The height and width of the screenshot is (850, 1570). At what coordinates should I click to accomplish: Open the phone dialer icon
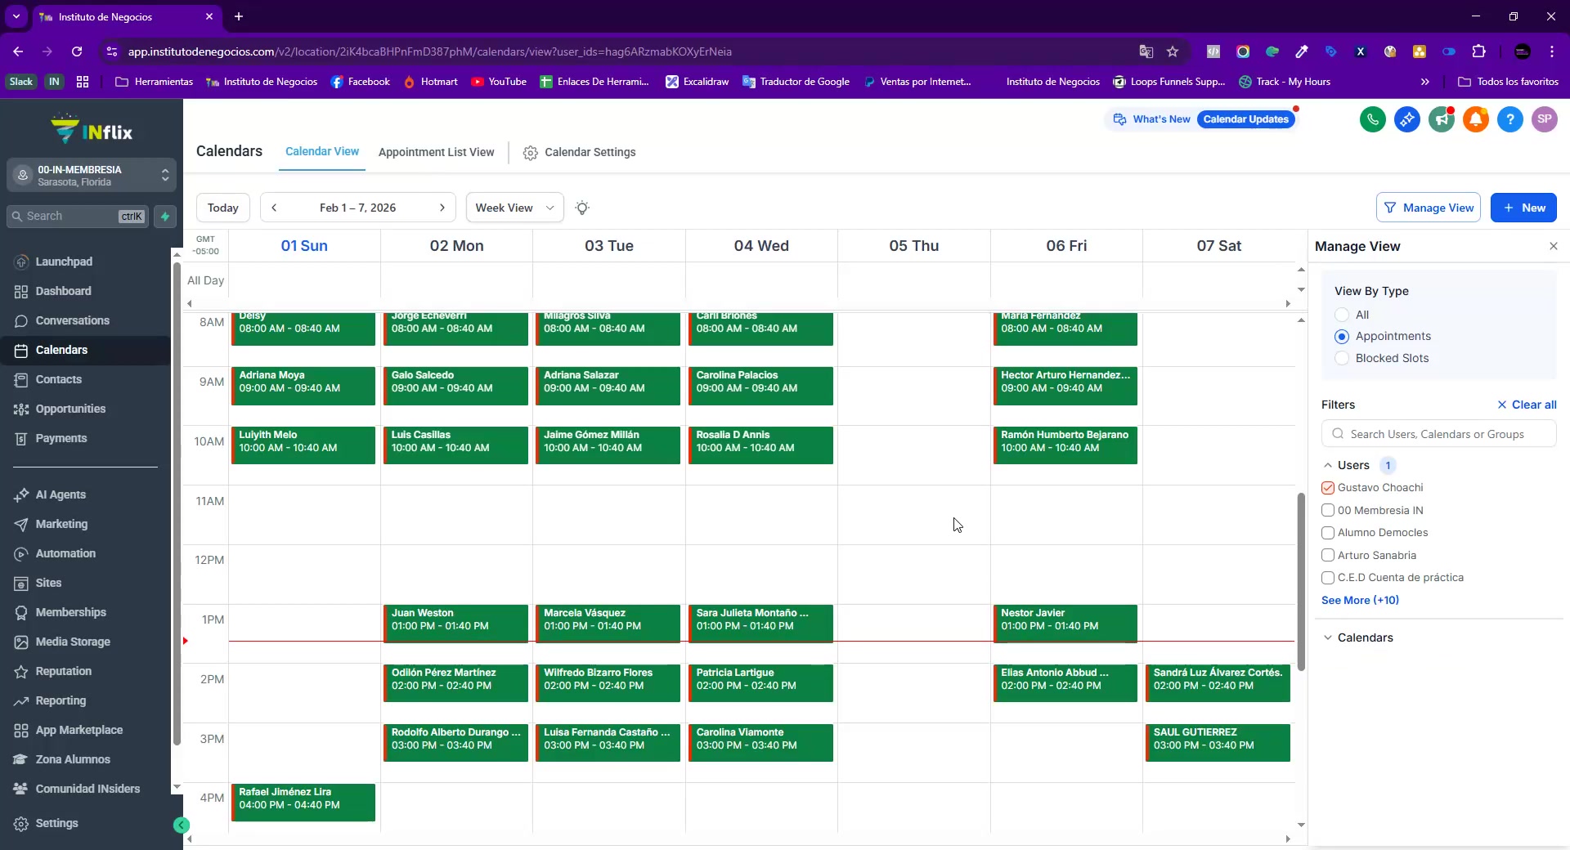click(1373, 119)
